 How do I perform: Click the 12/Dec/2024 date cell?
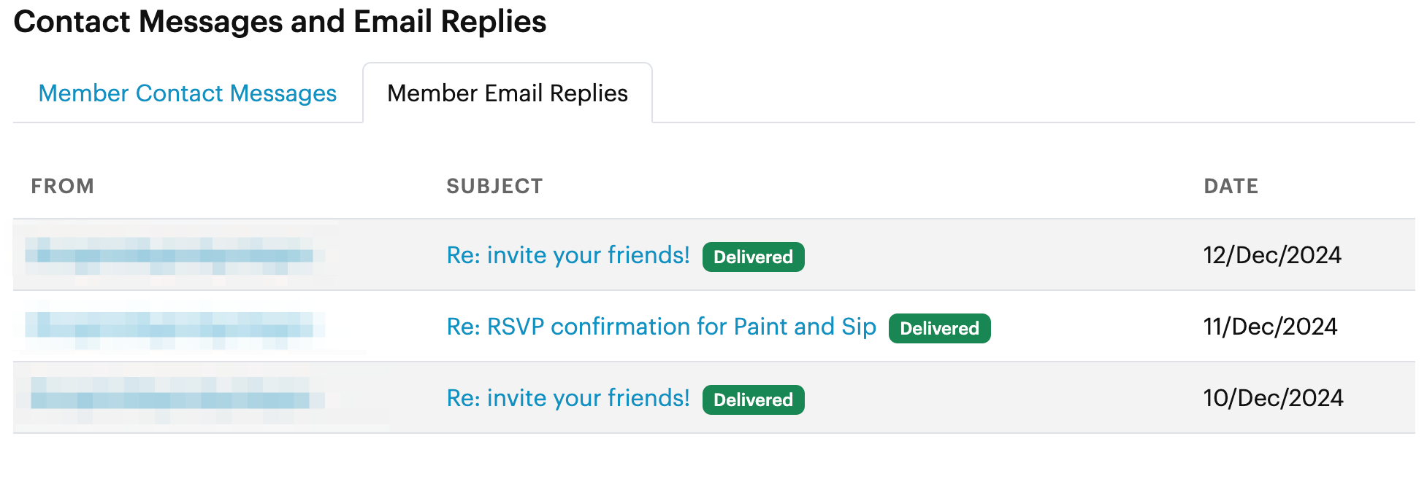tap(1272, 255)
